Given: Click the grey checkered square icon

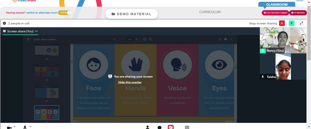Looking at the screenshot, I should [187, 127].
